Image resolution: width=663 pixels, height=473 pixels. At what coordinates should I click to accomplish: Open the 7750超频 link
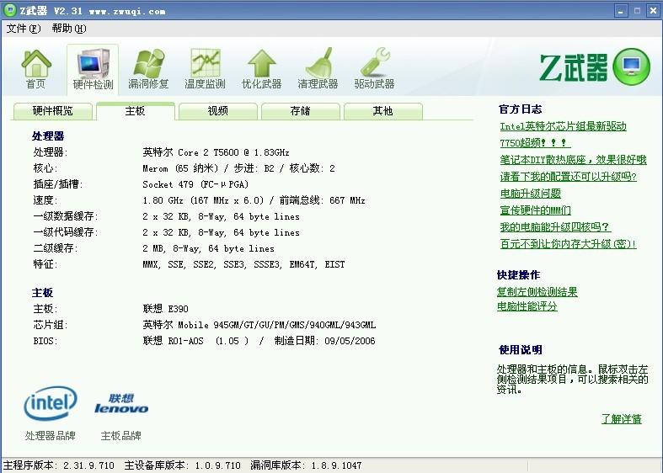point(535,143)
